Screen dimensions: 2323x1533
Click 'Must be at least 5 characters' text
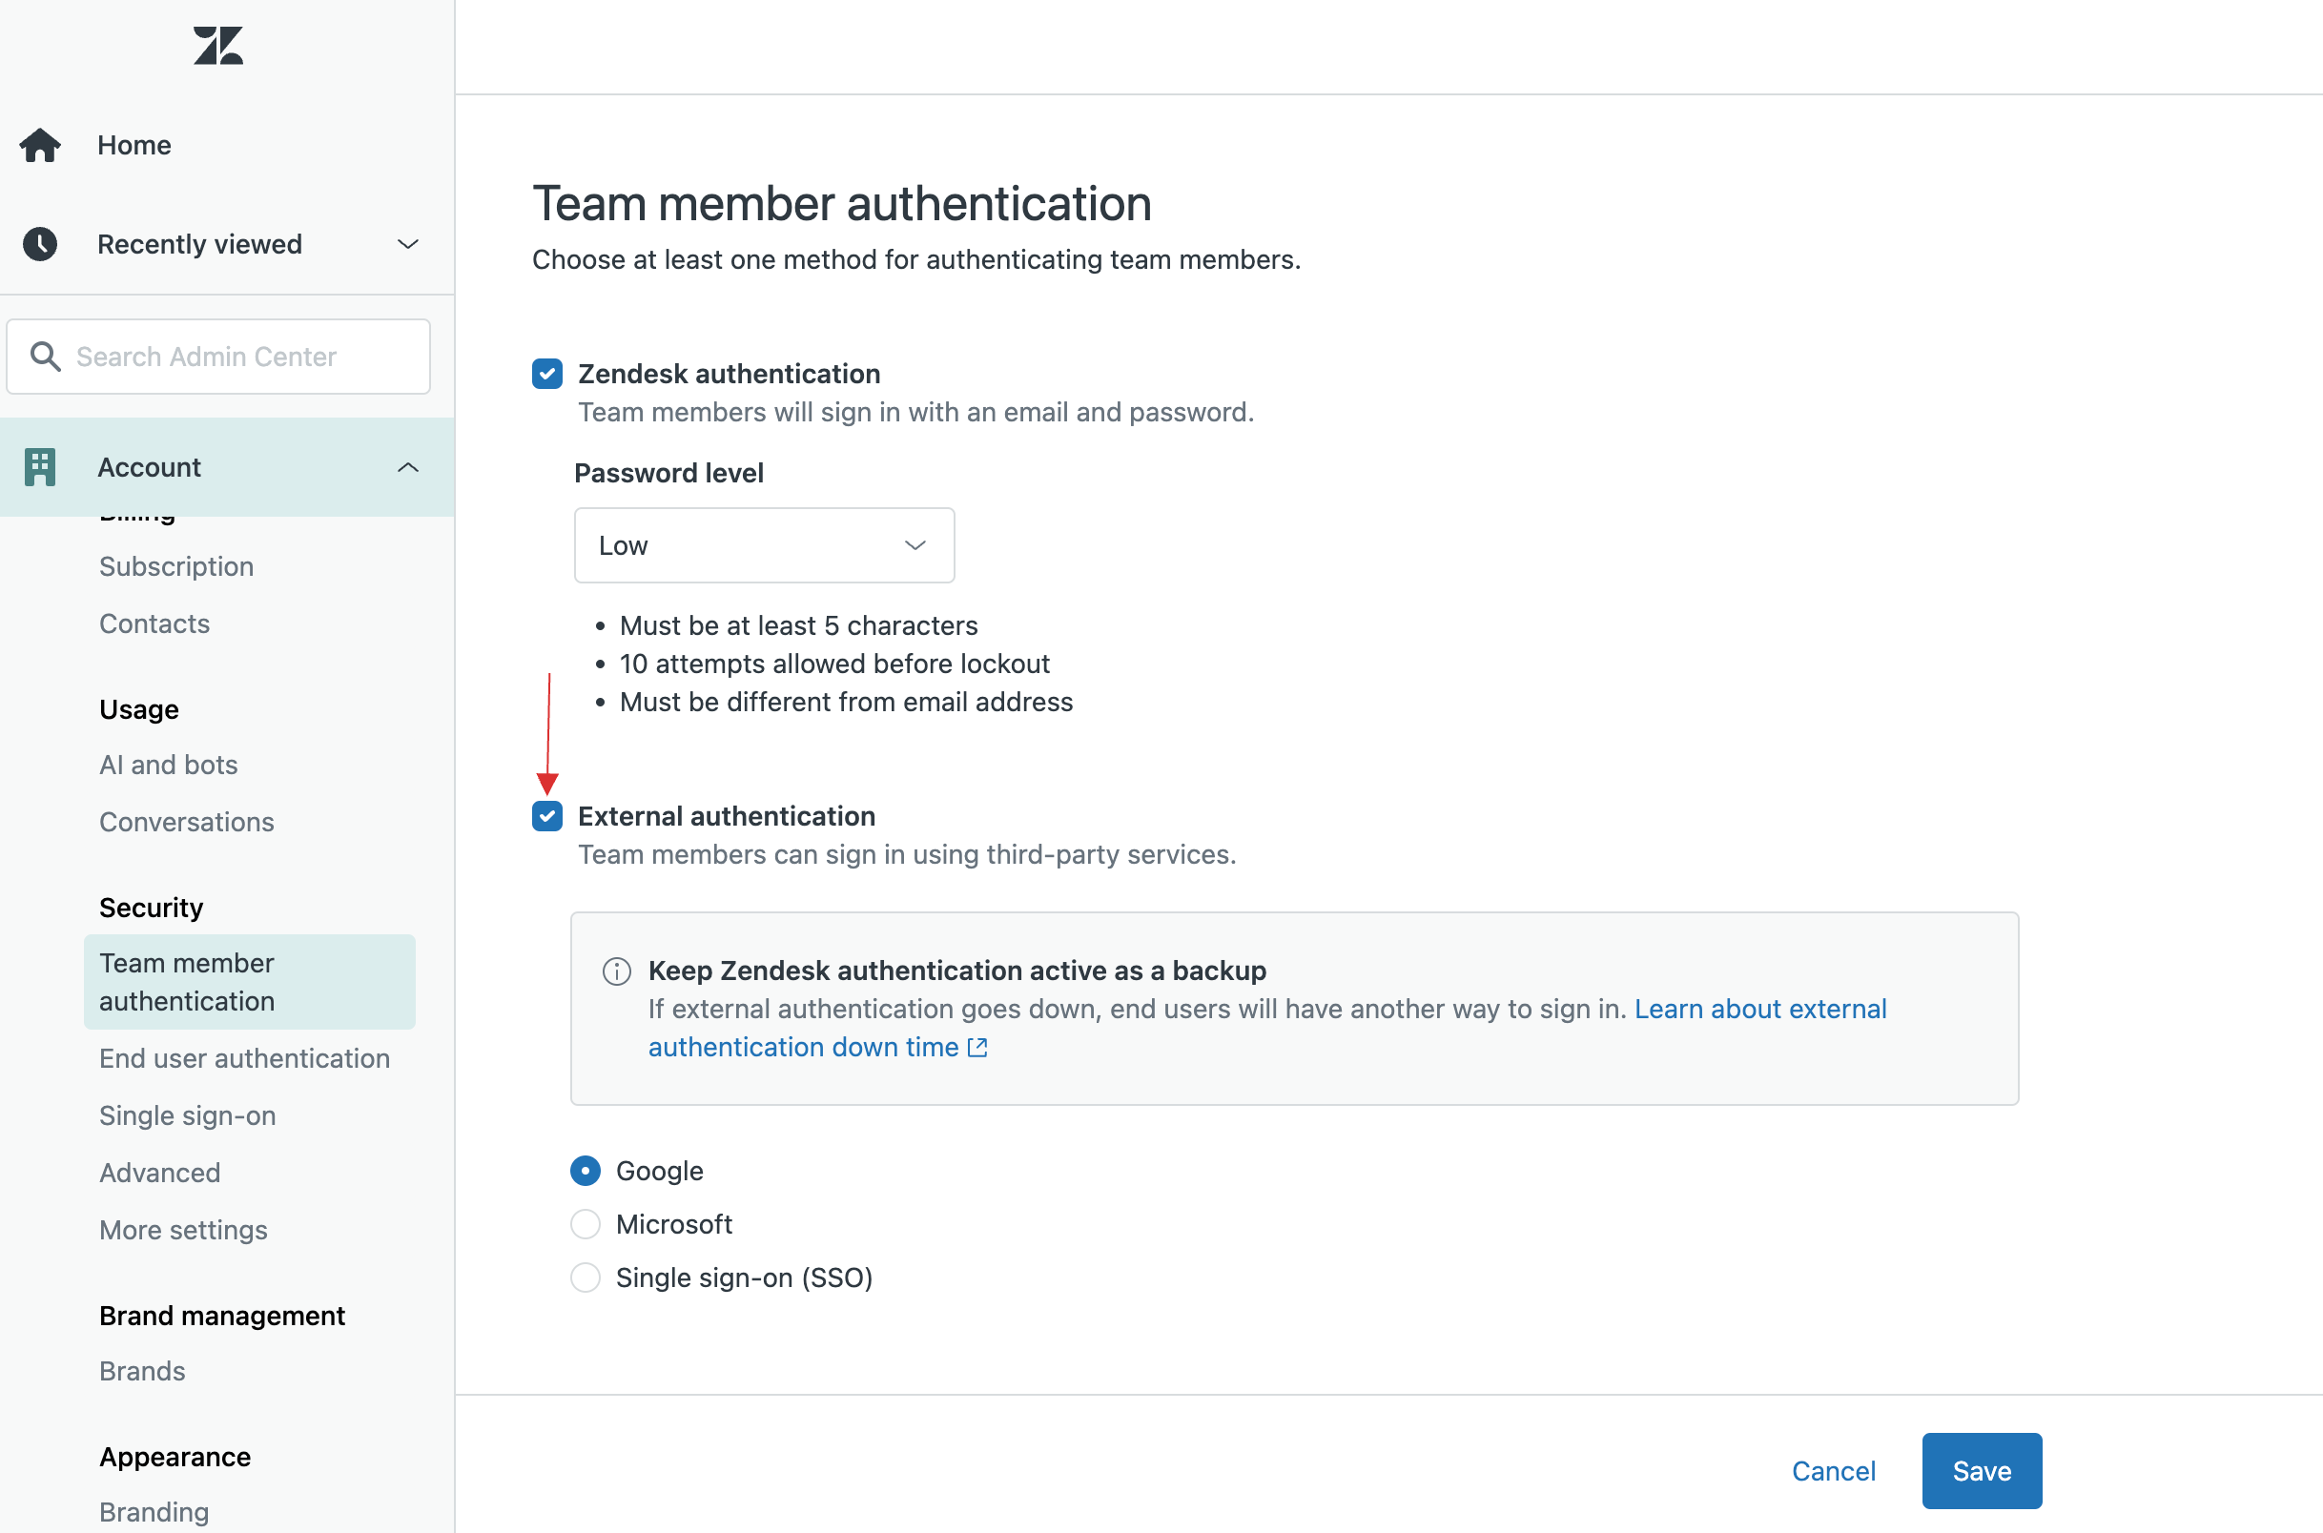[799, 625]
